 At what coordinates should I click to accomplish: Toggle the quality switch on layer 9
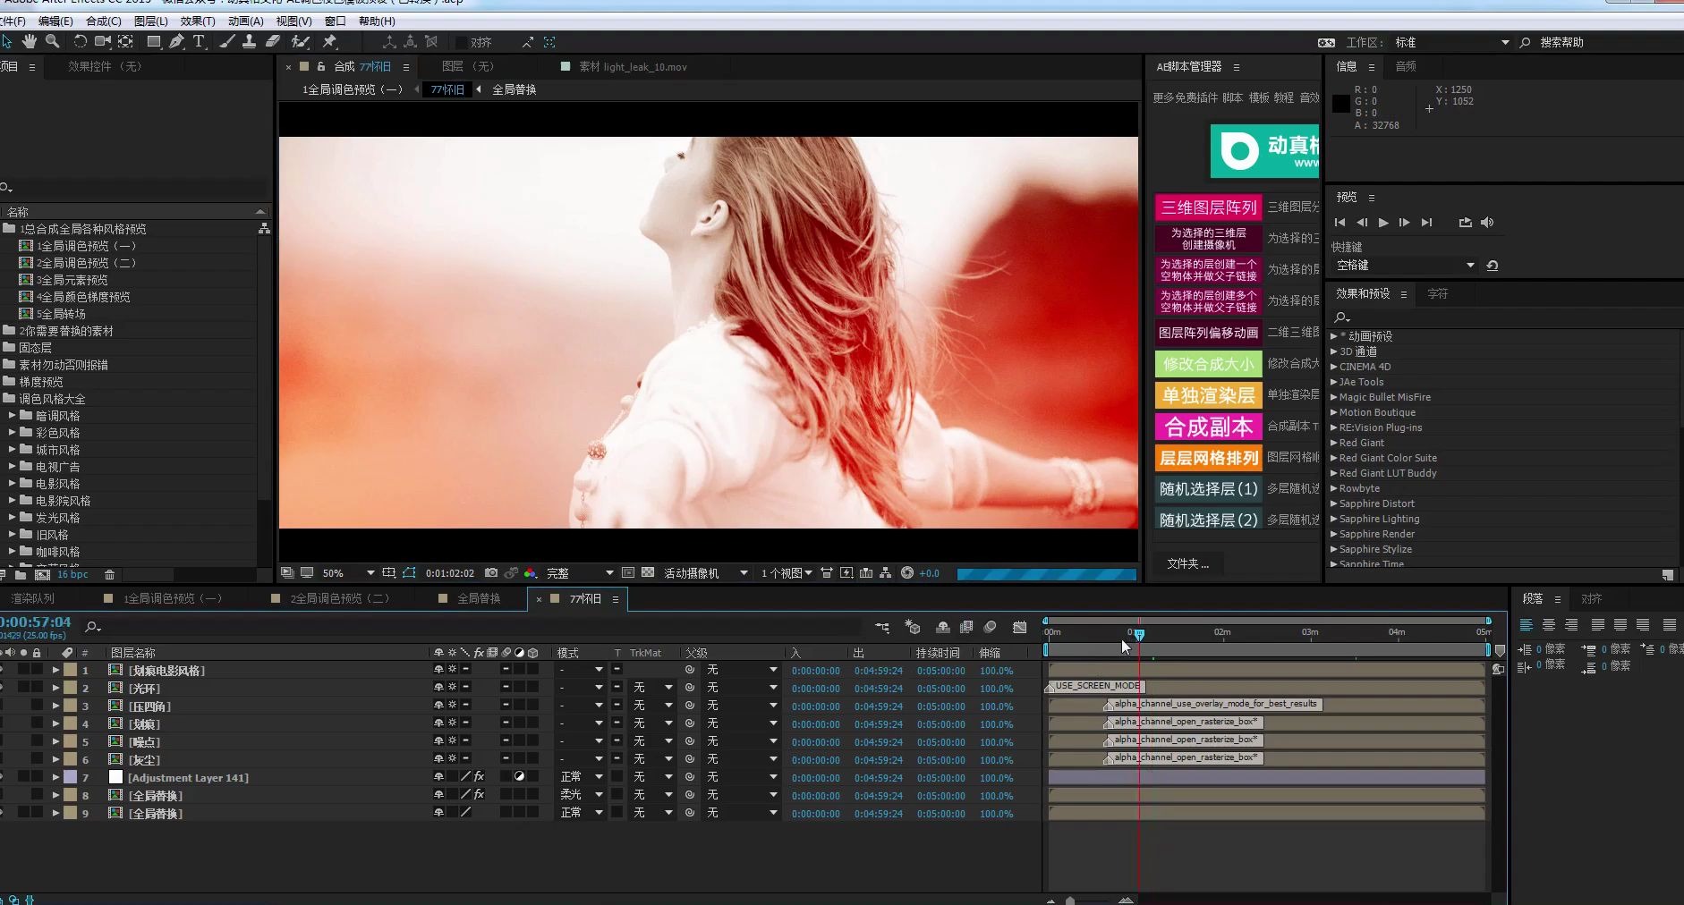click(465, 813)
